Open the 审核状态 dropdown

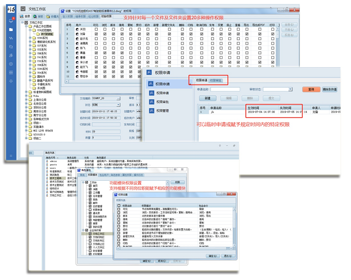290,89
